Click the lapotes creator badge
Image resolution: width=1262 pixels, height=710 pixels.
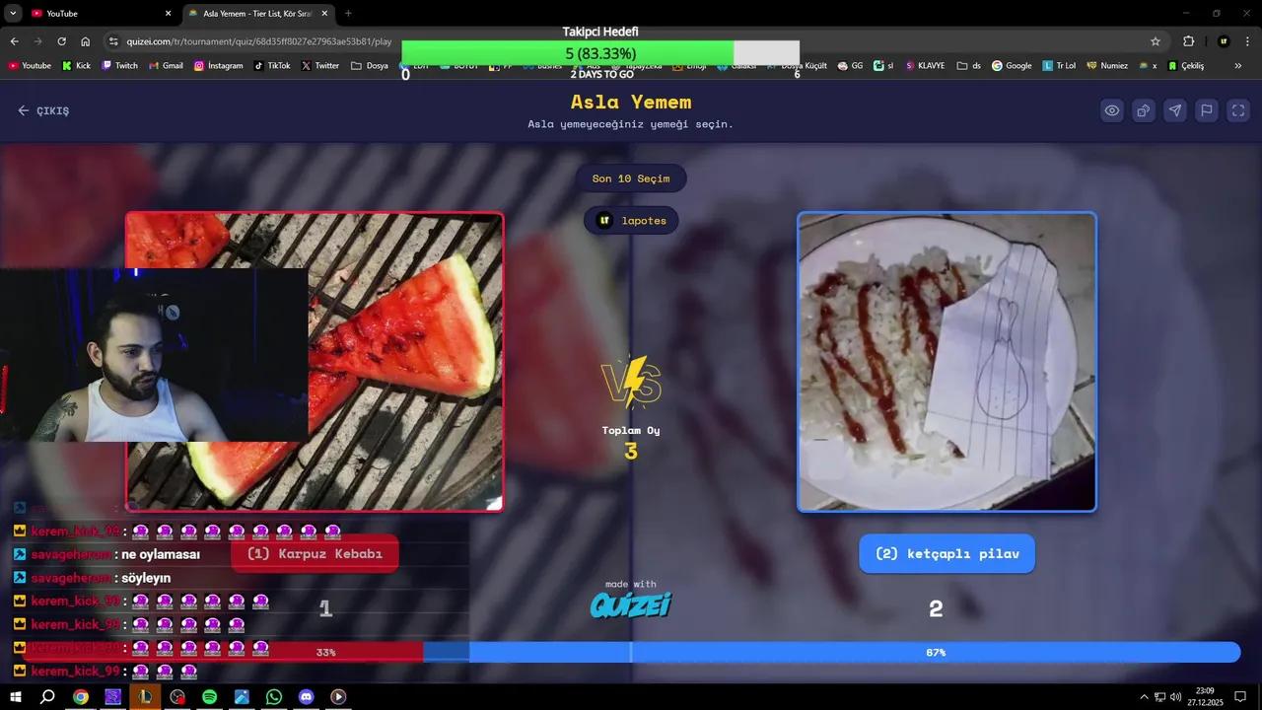[631, 220]
